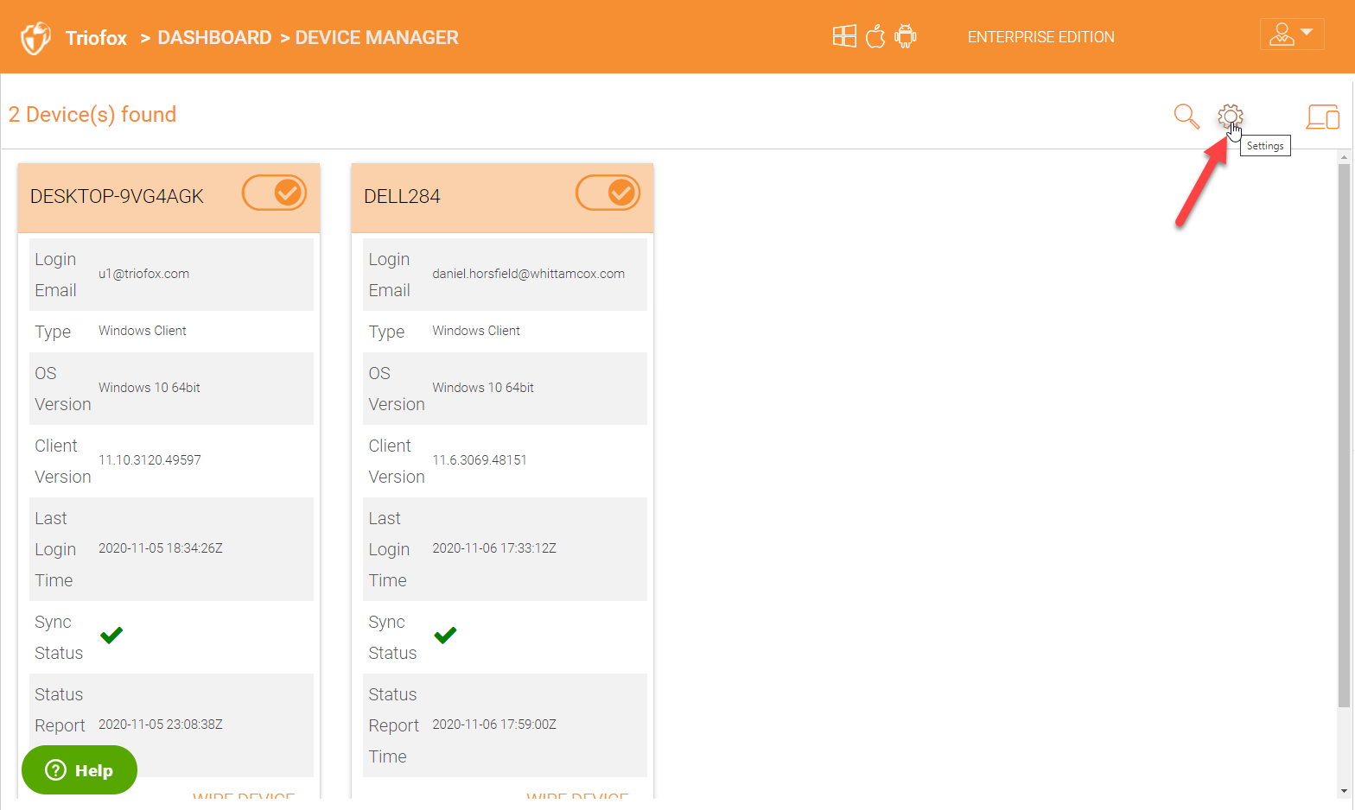Open Device Manager settings gear
This screenshot has width=1355, height=810.
(x=1230, y=116)
